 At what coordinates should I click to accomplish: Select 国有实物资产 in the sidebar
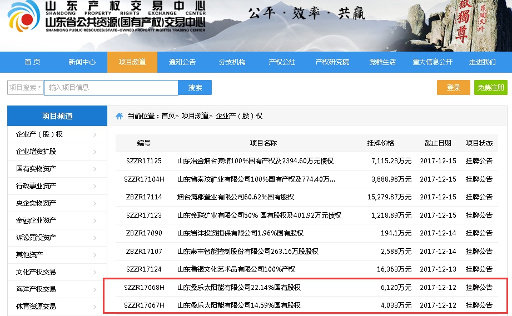[x=36, y=169]
